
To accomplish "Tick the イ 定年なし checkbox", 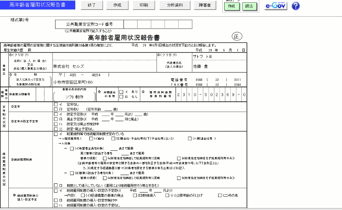I will (x=55, y=104).
